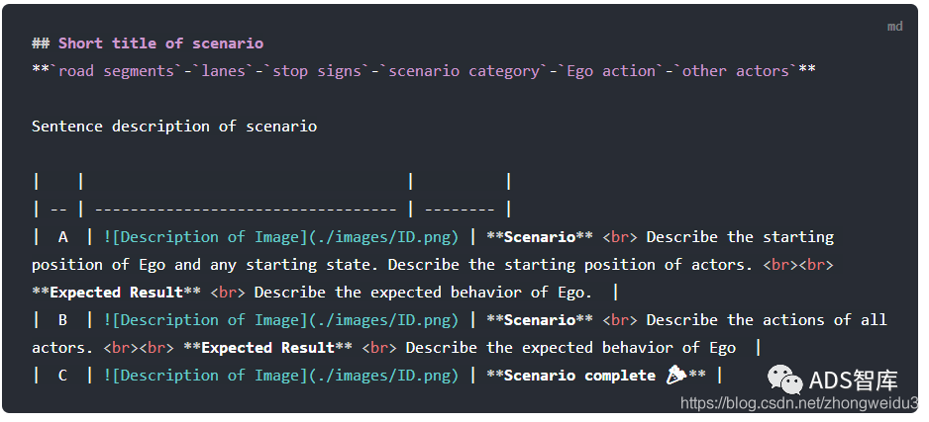The image size is (929, 422).
Task: Click the party popper emoji after Scenario complete
Action: pyautogui.click(x=675, y=376)
